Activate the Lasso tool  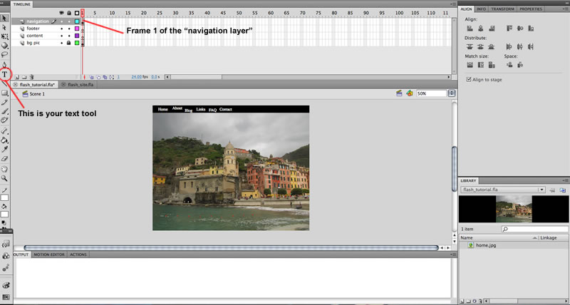point(5,55)
